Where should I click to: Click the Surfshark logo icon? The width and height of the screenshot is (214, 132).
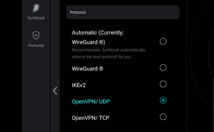pyautogui.click(x=36, y=8)
